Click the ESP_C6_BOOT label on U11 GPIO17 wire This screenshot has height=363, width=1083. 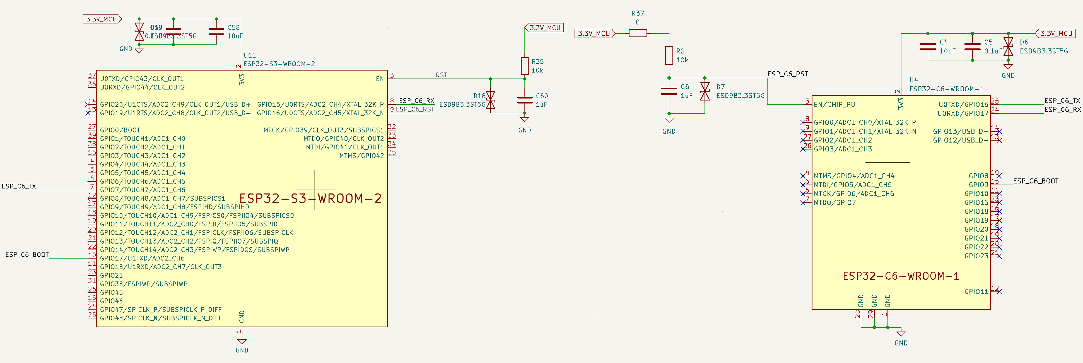coord(27,255)
